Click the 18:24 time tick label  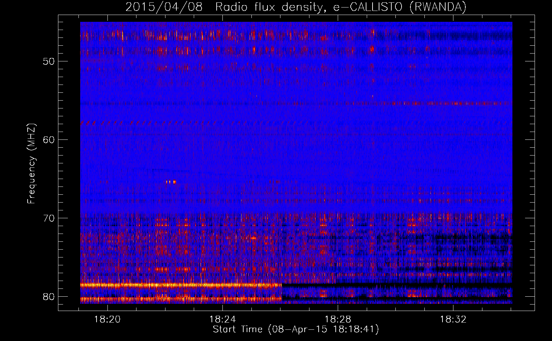click(x=223, y=320)
